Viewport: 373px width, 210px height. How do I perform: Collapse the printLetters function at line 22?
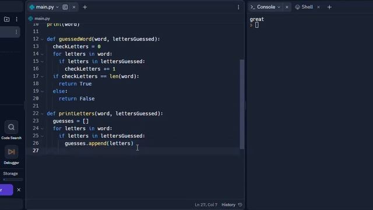coord(42,114)
